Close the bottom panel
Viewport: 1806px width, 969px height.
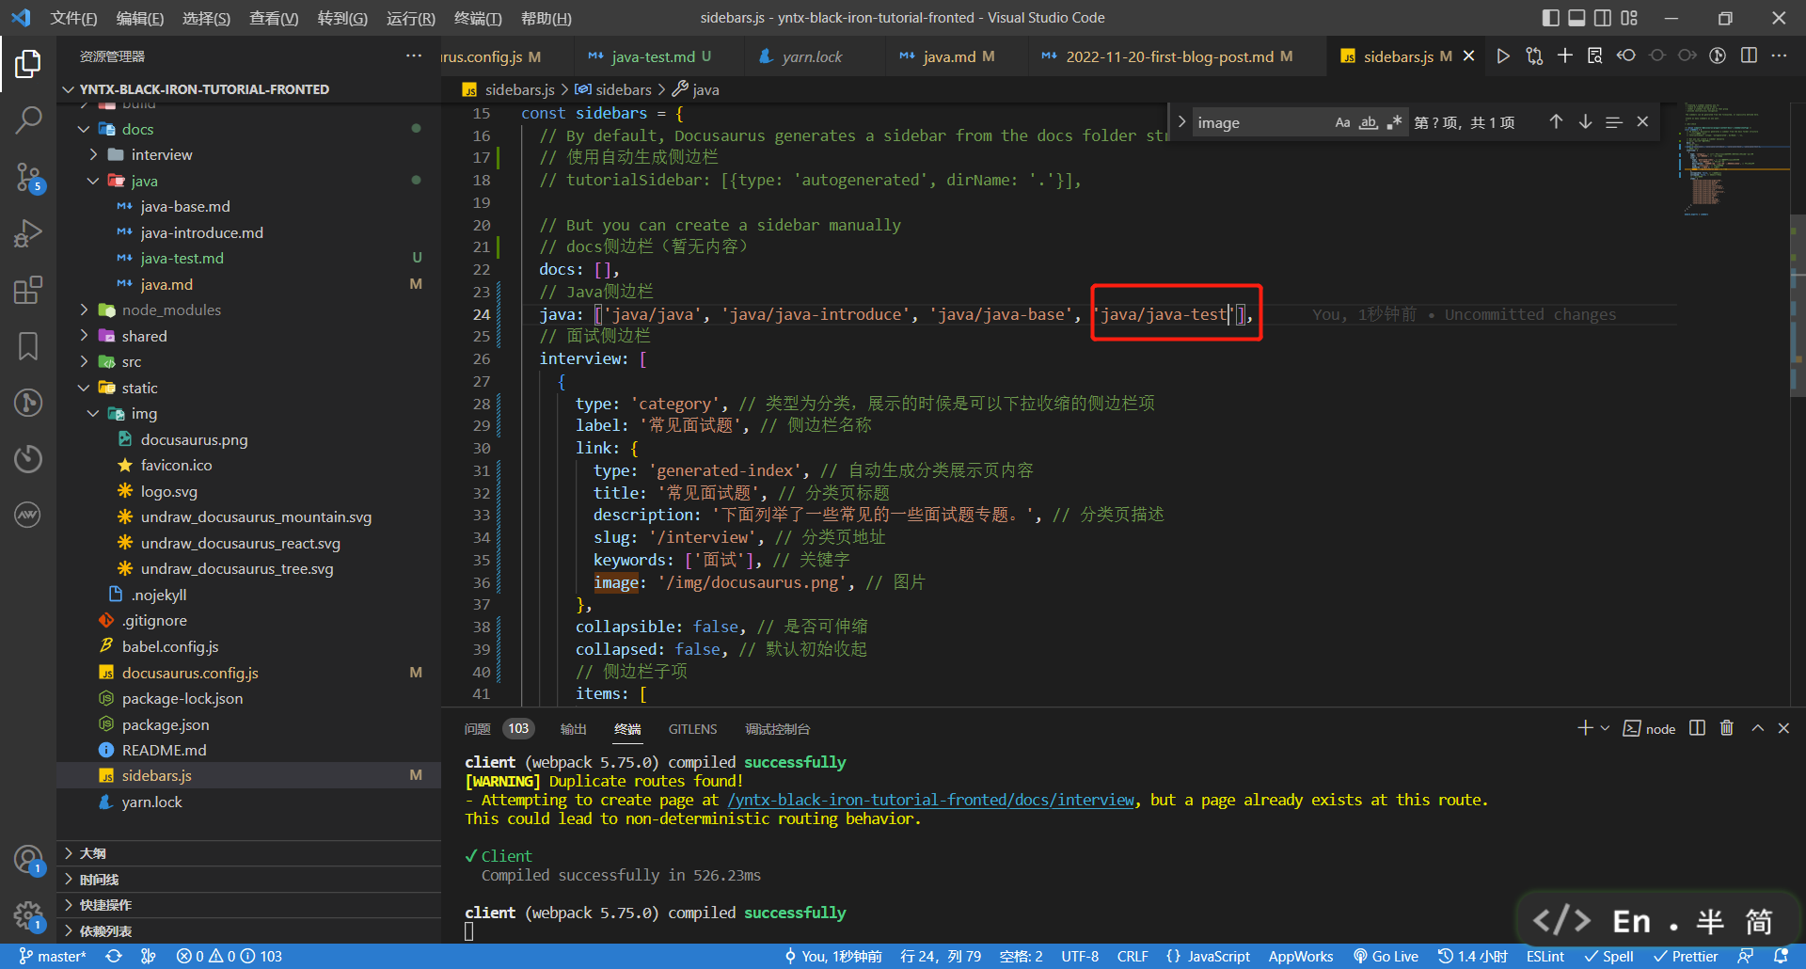tap(1783, 728)
